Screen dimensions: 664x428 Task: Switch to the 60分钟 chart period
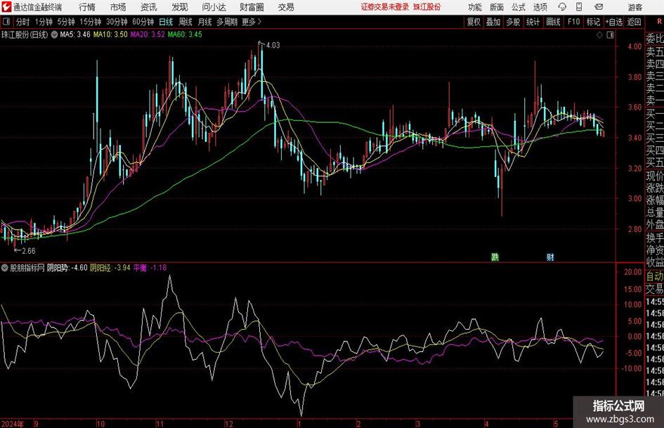143,22
